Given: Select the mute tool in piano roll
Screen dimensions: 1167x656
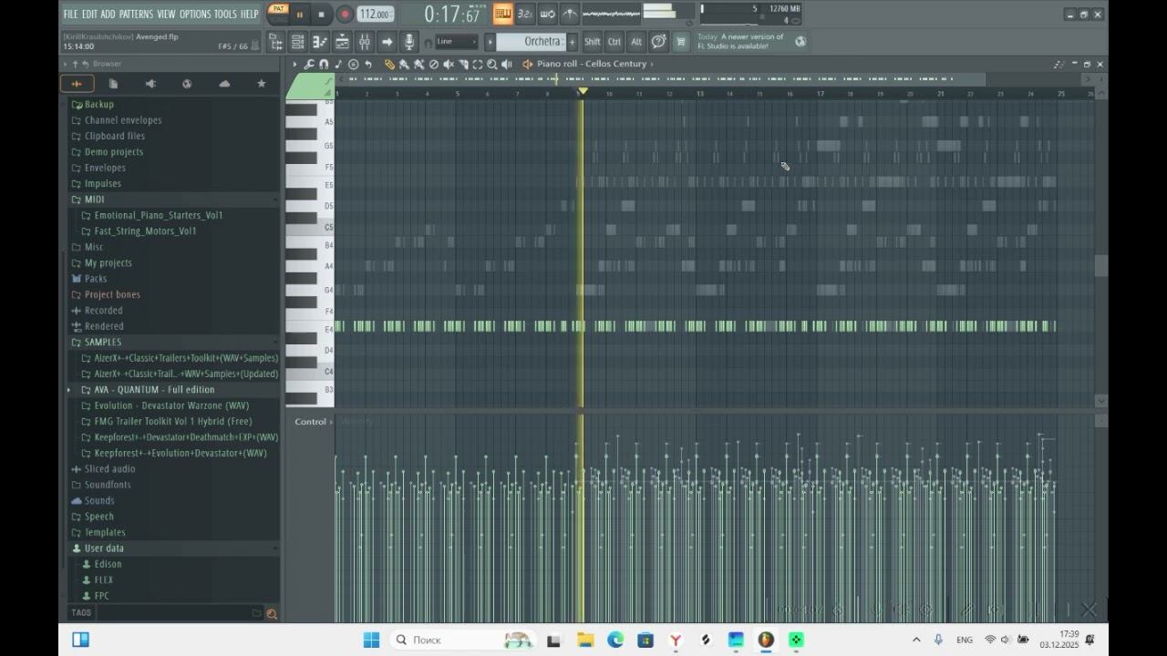Looking at the screenshot, I should 448,65.
